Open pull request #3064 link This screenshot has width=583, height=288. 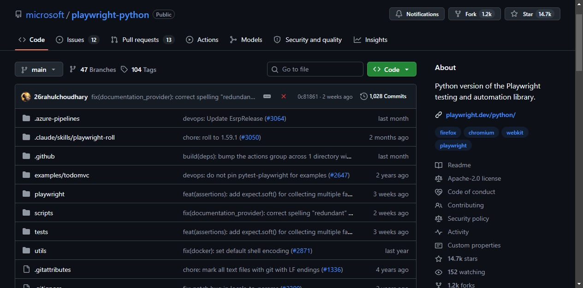pyautogui.click(x=276, y=118)
